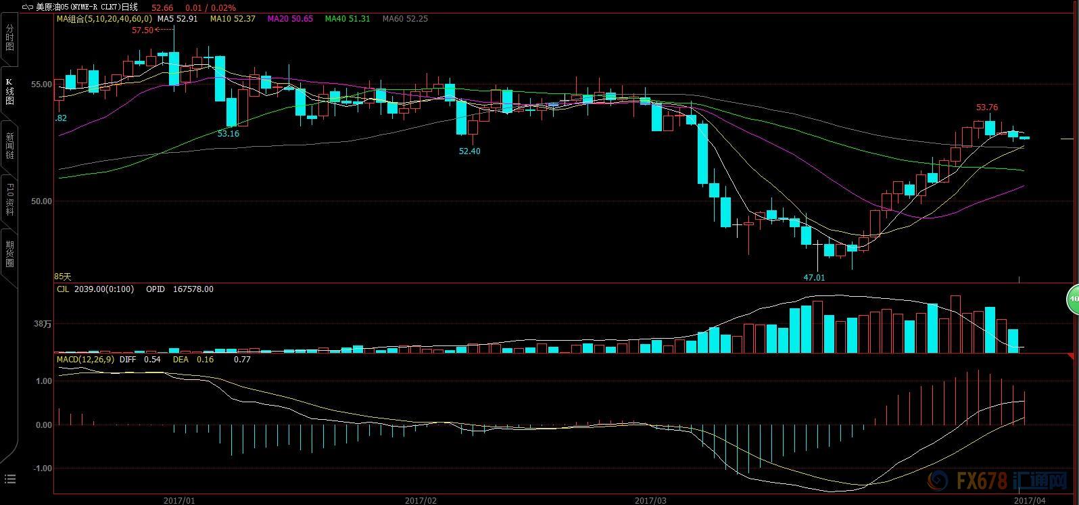Image resolution: width=1079 pixels, height=505 pixels.
Task: Open the list menu icon in the sidebar
Action: (9, 479)
